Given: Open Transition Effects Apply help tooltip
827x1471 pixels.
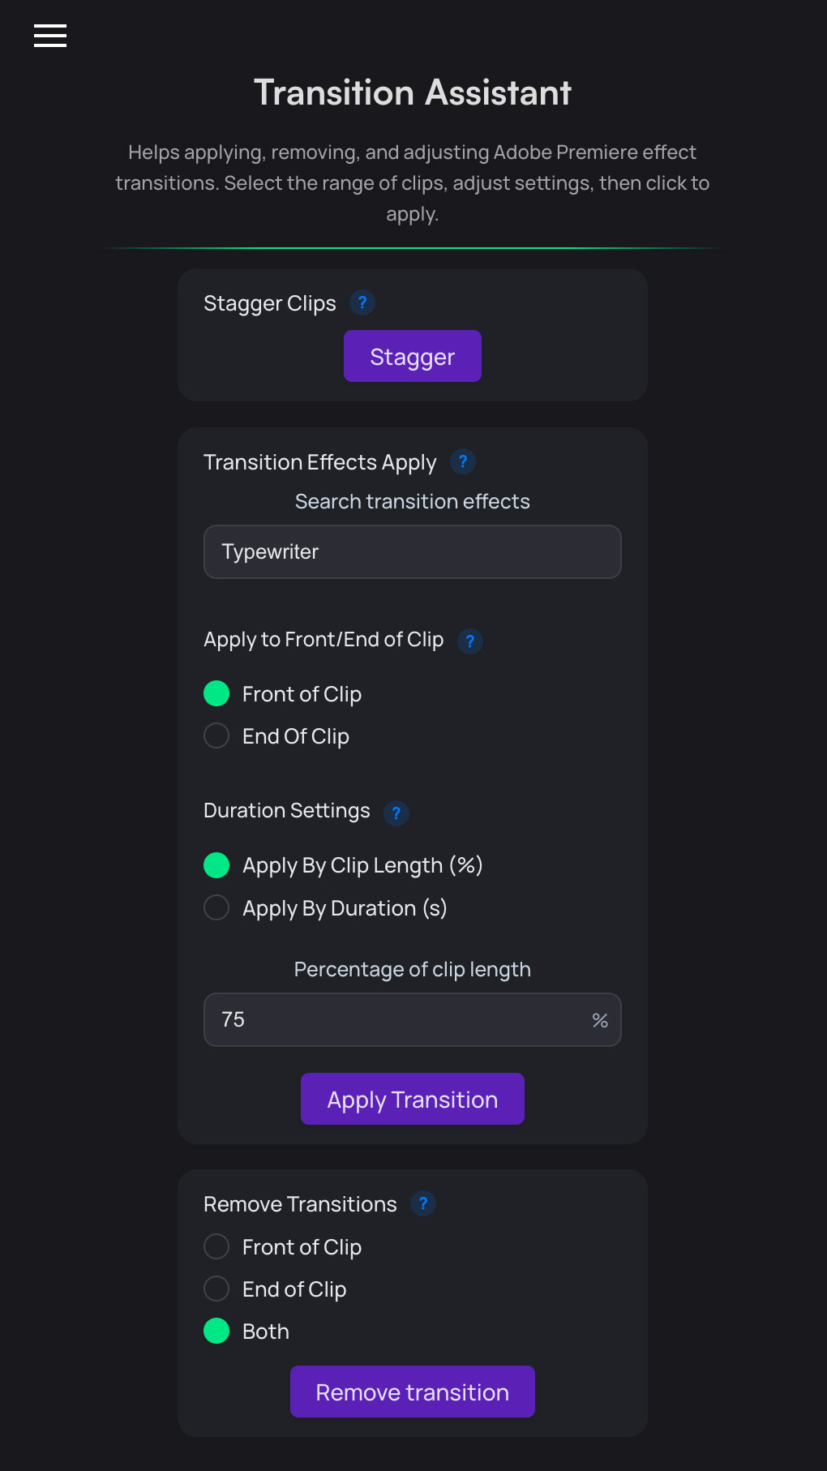Looking at the screenshot, I should [463, 461].
